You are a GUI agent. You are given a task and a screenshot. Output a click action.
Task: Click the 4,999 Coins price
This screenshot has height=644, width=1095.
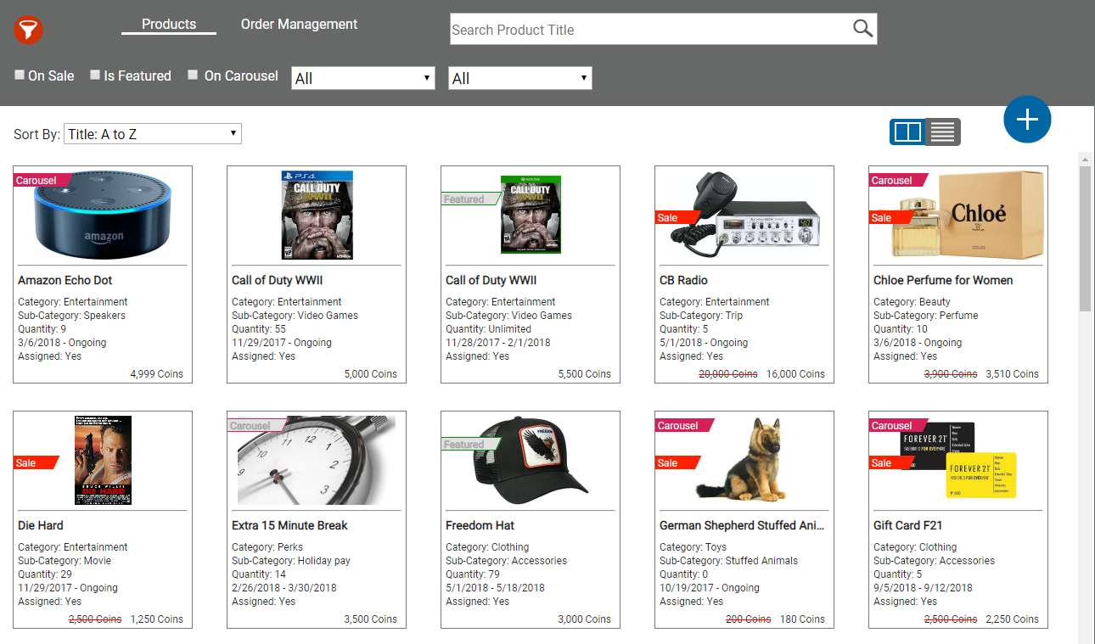point(156,374)
